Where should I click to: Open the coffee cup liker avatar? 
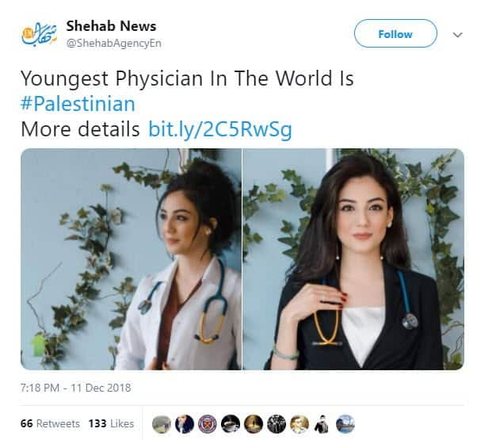[x=231, y=424]
